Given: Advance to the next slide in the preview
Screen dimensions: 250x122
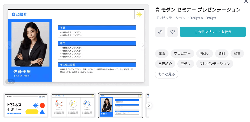Looking at the screenshot, I should 143,45.
